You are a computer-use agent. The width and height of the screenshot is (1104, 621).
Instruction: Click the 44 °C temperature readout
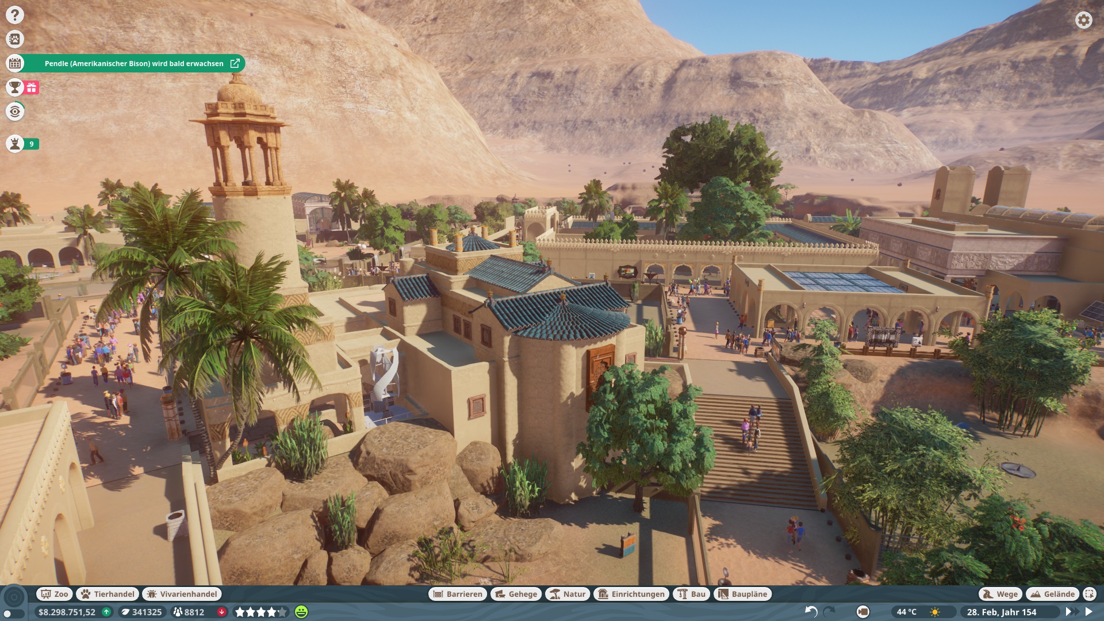pyautogui.click(x=906, y=612)
